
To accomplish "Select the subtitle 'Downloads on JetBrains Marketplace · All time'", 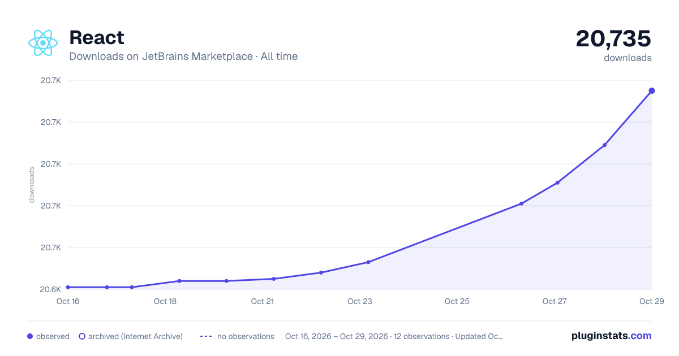I will click(x=183, y=57).
